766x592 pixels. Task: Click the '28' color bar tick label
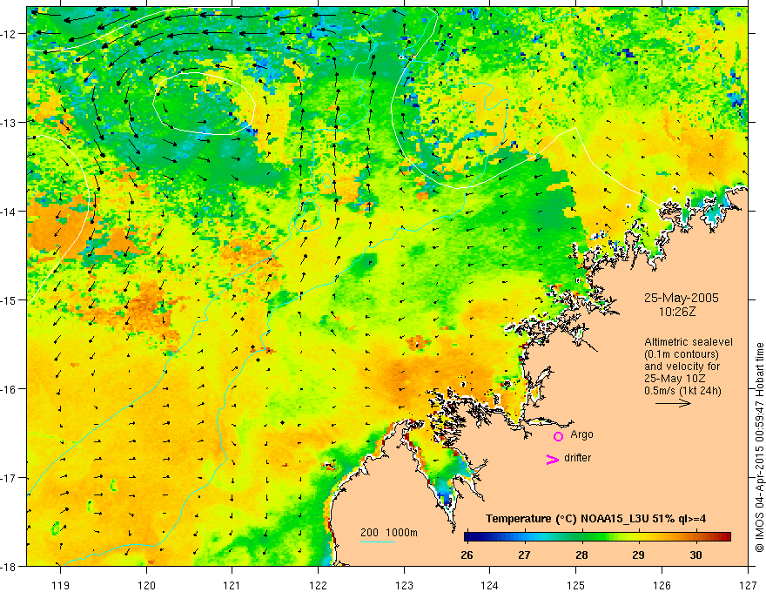[581, 555]
